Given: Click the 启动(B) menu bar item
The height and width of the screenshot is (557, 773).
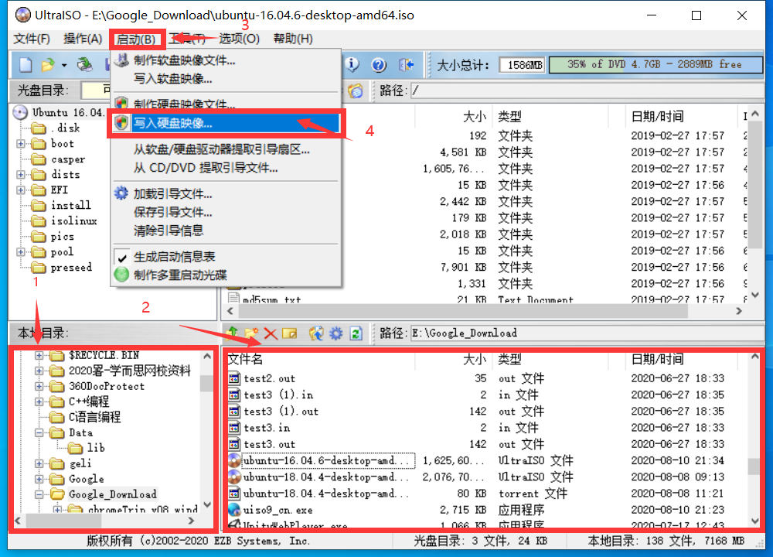Looking at the screenshot, I should 137,39.
